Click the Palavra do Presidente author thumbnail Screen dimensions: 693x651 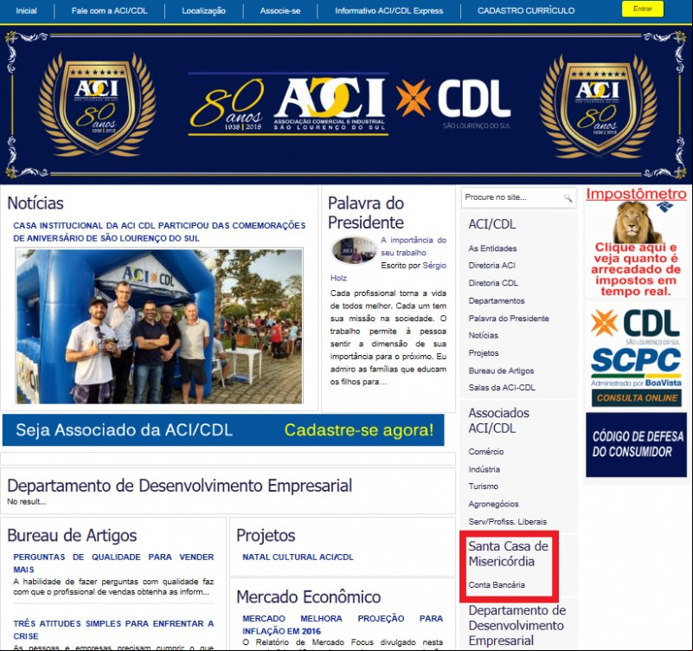[x=354, y=250]
